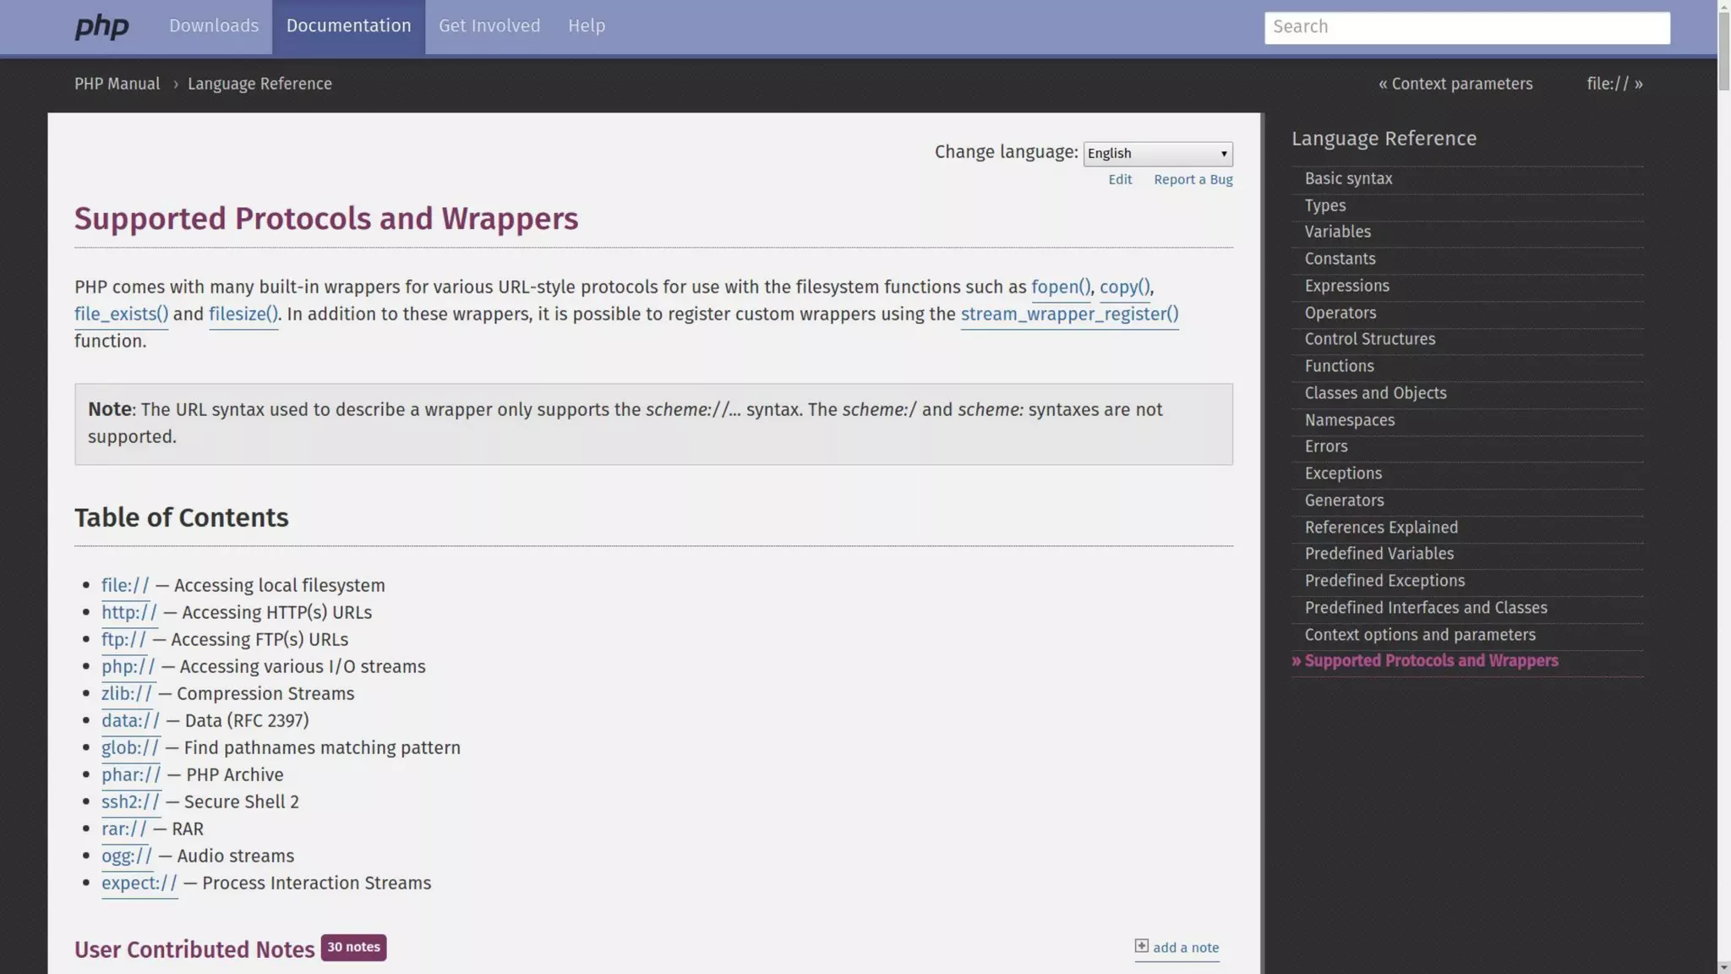Screen dimensions: 1731x974
Task: Open the Get Involved menu
Action: click(489, 26)
